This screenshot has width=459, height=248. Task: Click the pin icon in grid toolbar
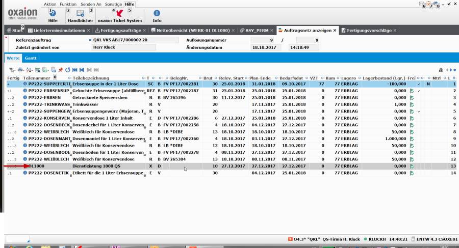pyautogui.click(x=61, y=70)
